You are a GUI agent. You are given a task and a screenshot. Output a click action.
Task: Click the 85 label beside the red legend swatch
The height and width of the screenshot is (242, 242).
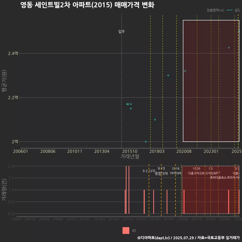[x=134, y=231]
